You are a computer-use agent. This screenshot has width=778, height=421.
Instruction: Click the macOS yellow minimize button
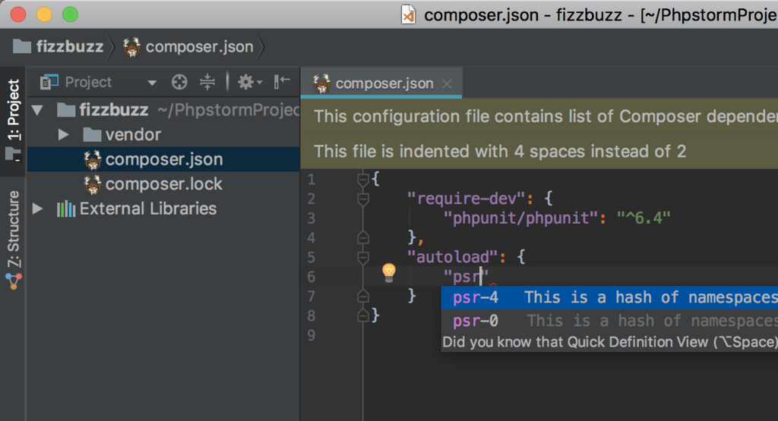coord(44,15)
